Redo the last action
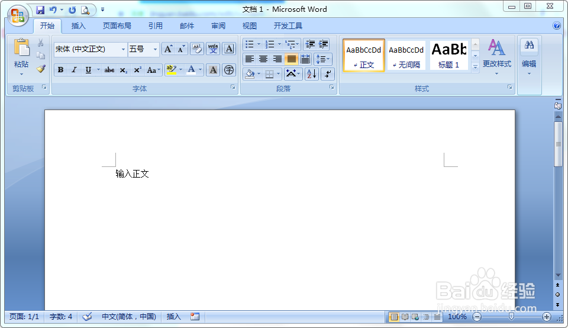Image resolution: width=568 pixels, height=328 pixels. coord(72,10)
